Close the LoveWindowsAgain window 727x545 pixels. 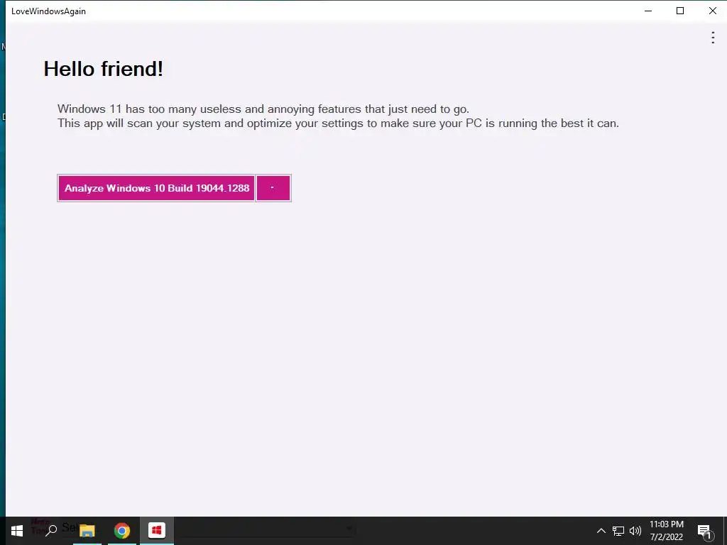(712, 11)
